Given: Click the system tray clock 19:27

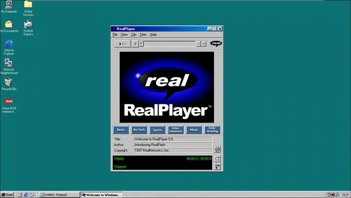Looking at the screenshot, I should pyautogui.click(x=345, y=195).
